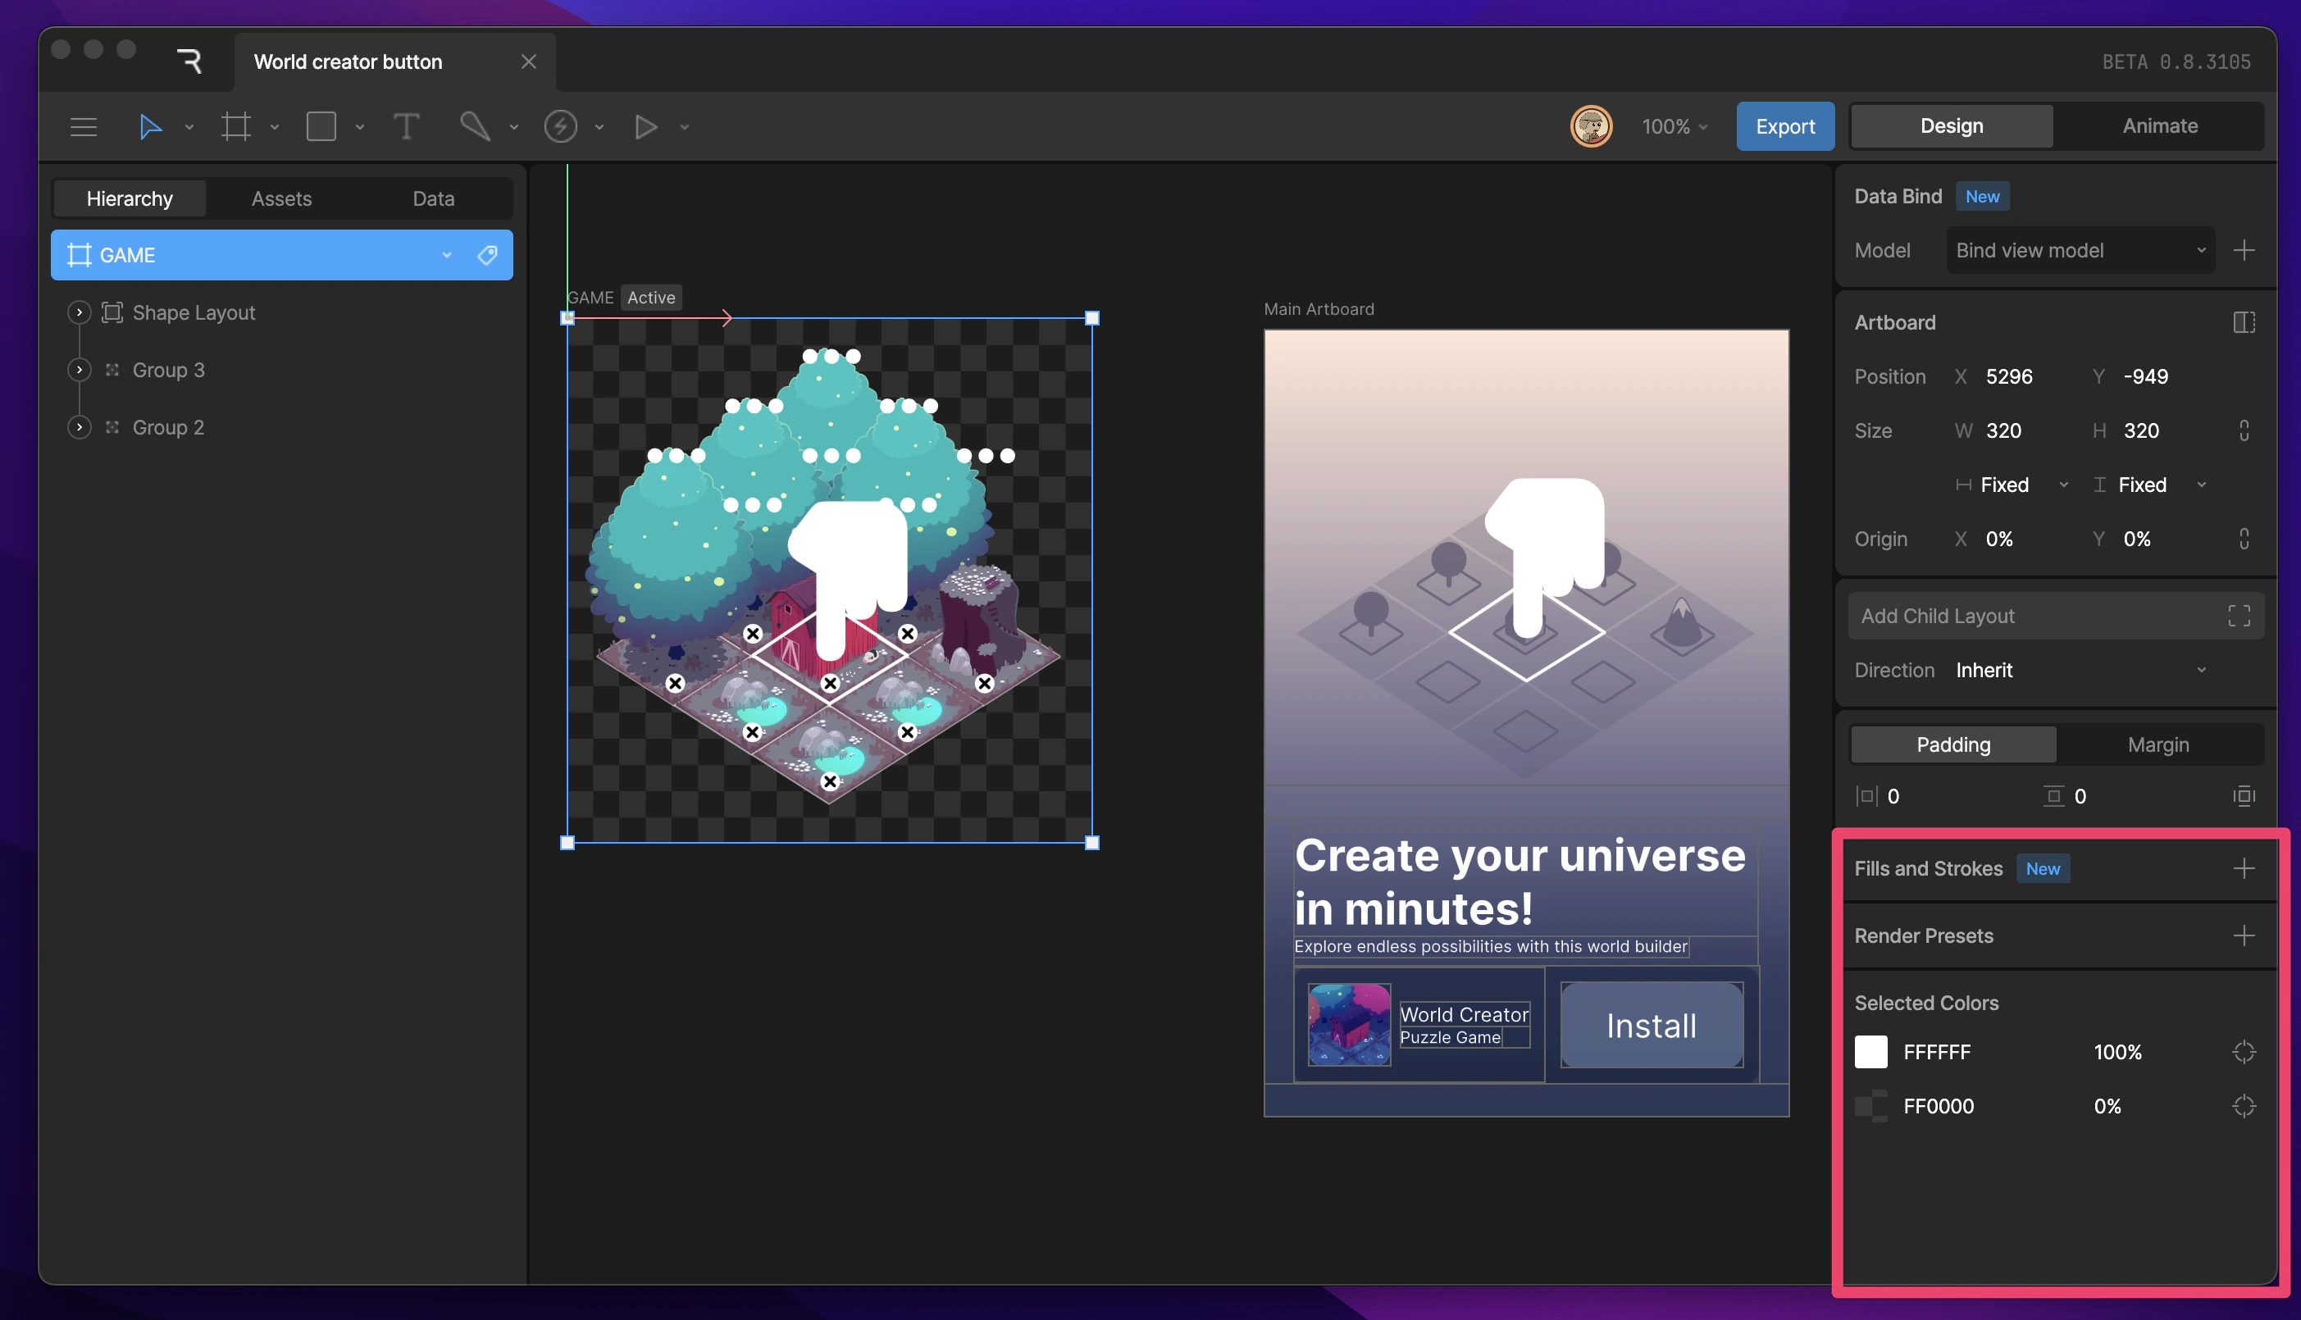
Task: Click the FFFFFF white color swatch
Action: pos(1870,1052)
